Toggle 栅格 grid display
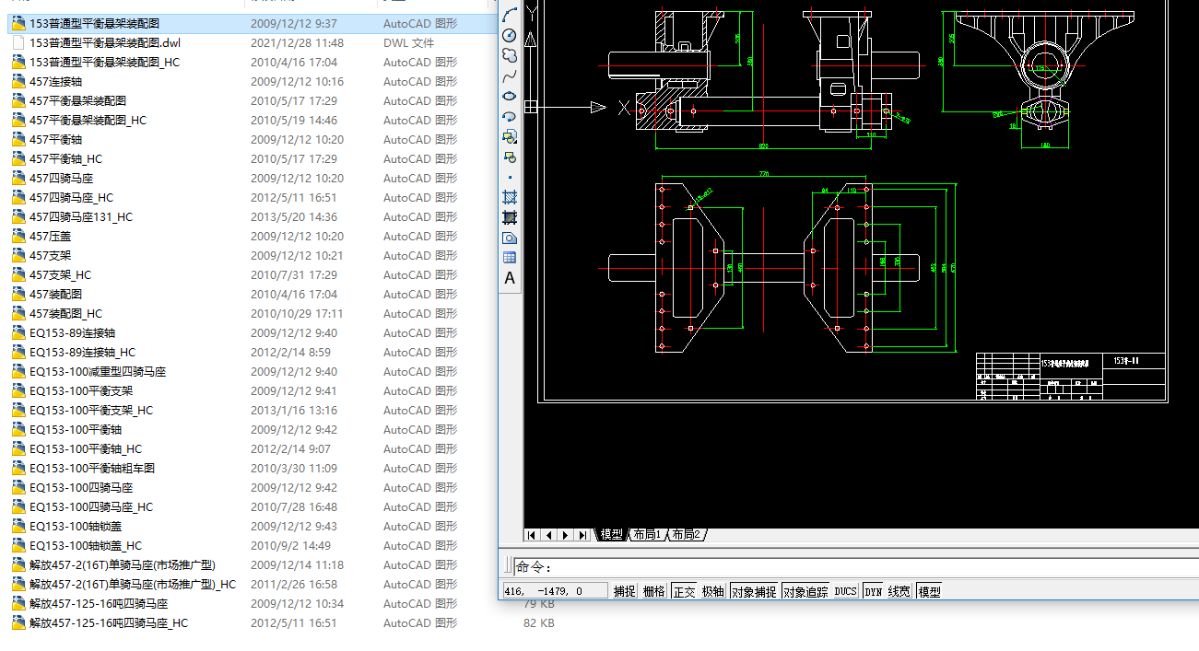Viewport: 1199px width, 651px height. [x=653, y=591]
